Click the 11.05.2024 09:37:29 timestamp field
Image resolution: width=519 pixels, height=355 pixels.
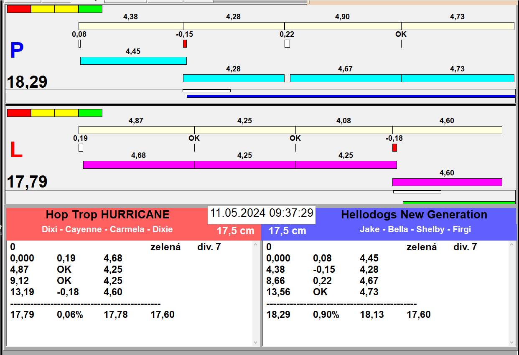[x=262, y=213]
